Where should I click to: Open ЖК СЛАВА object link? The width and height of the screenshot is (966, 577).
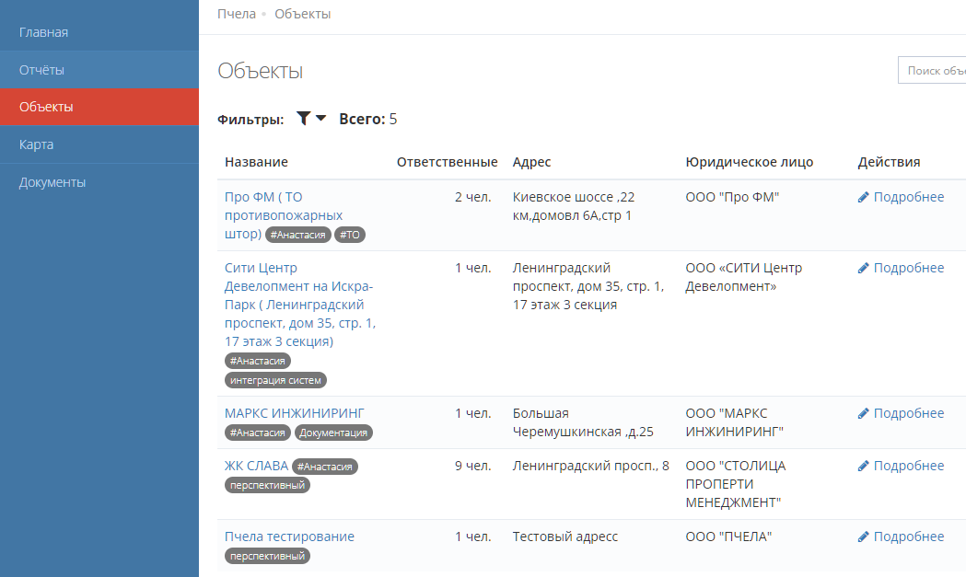pyautogui.click(x=256, y=466)
